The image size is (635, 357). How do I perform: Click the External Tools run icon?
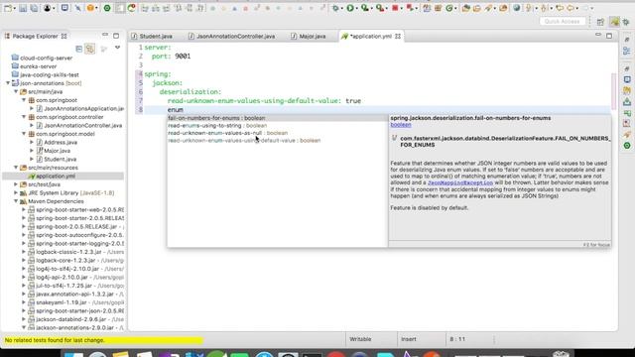[379, 8]
